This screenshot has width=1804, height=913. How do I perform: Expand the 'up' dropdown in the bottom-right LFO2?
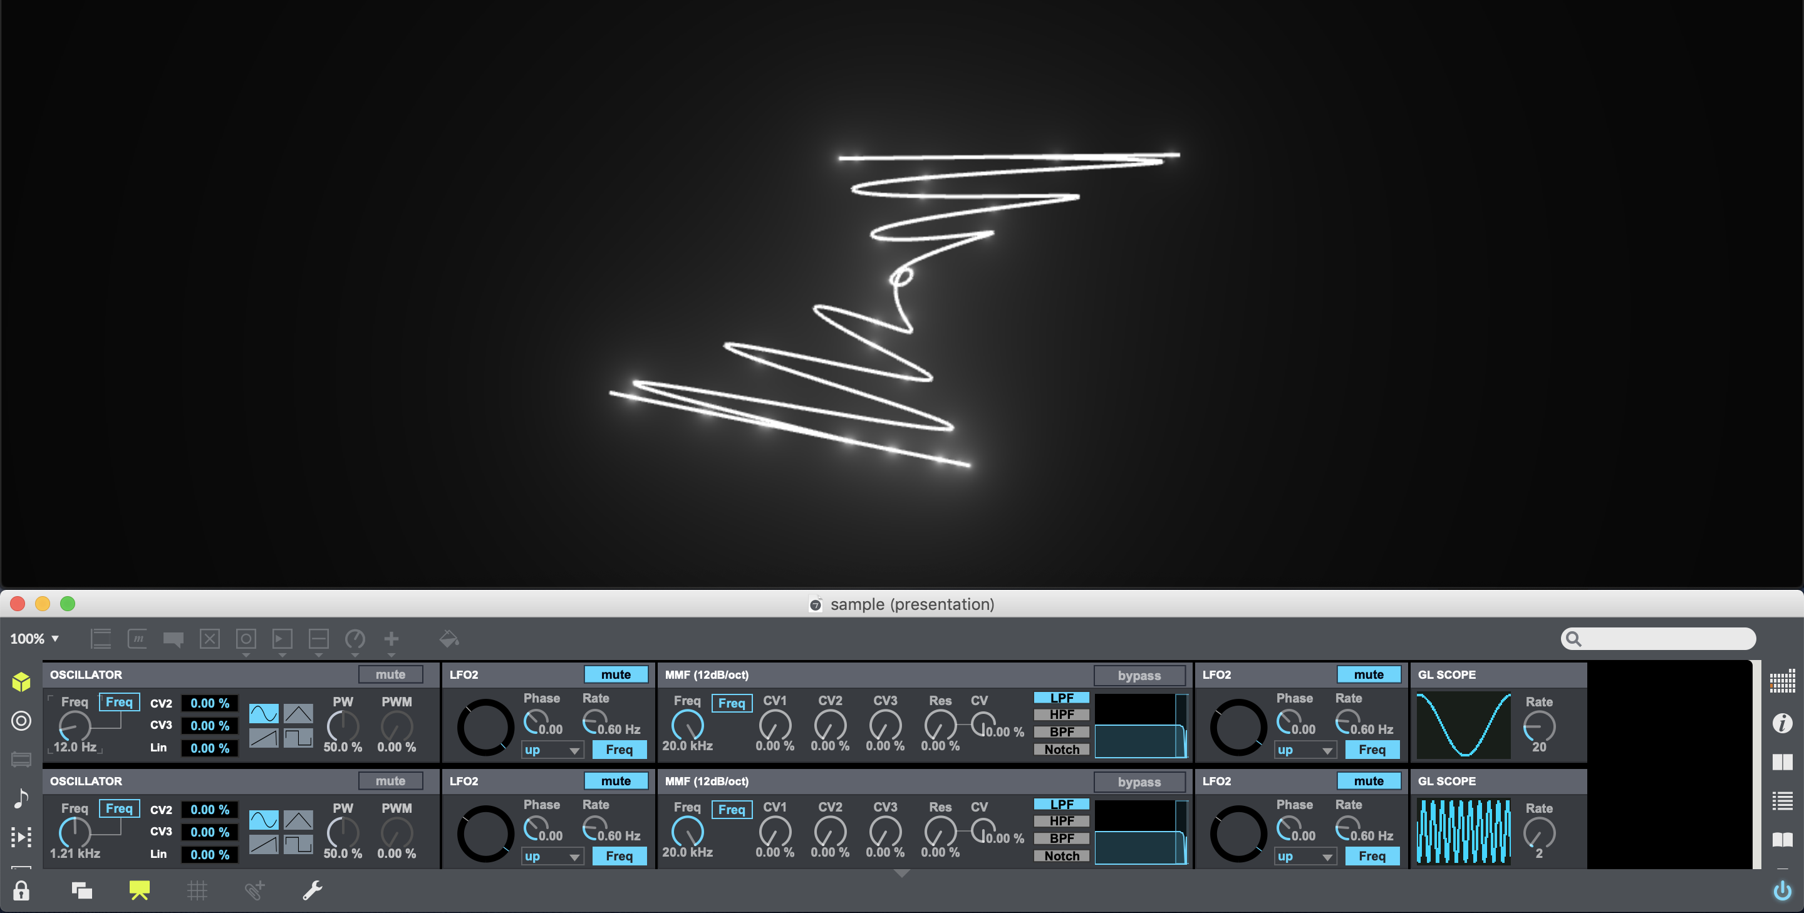tap(1304, 855)
